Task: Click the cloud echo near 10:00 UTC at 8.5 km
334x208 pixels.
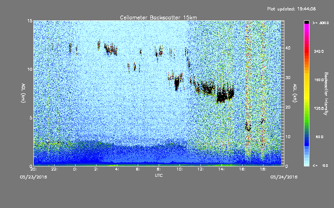Action: 177,83
